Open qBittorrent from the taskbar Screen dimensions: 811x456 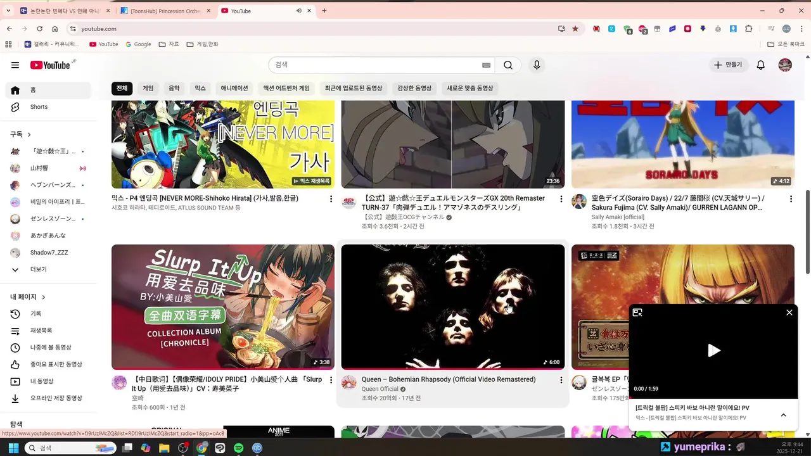[257, 448]
